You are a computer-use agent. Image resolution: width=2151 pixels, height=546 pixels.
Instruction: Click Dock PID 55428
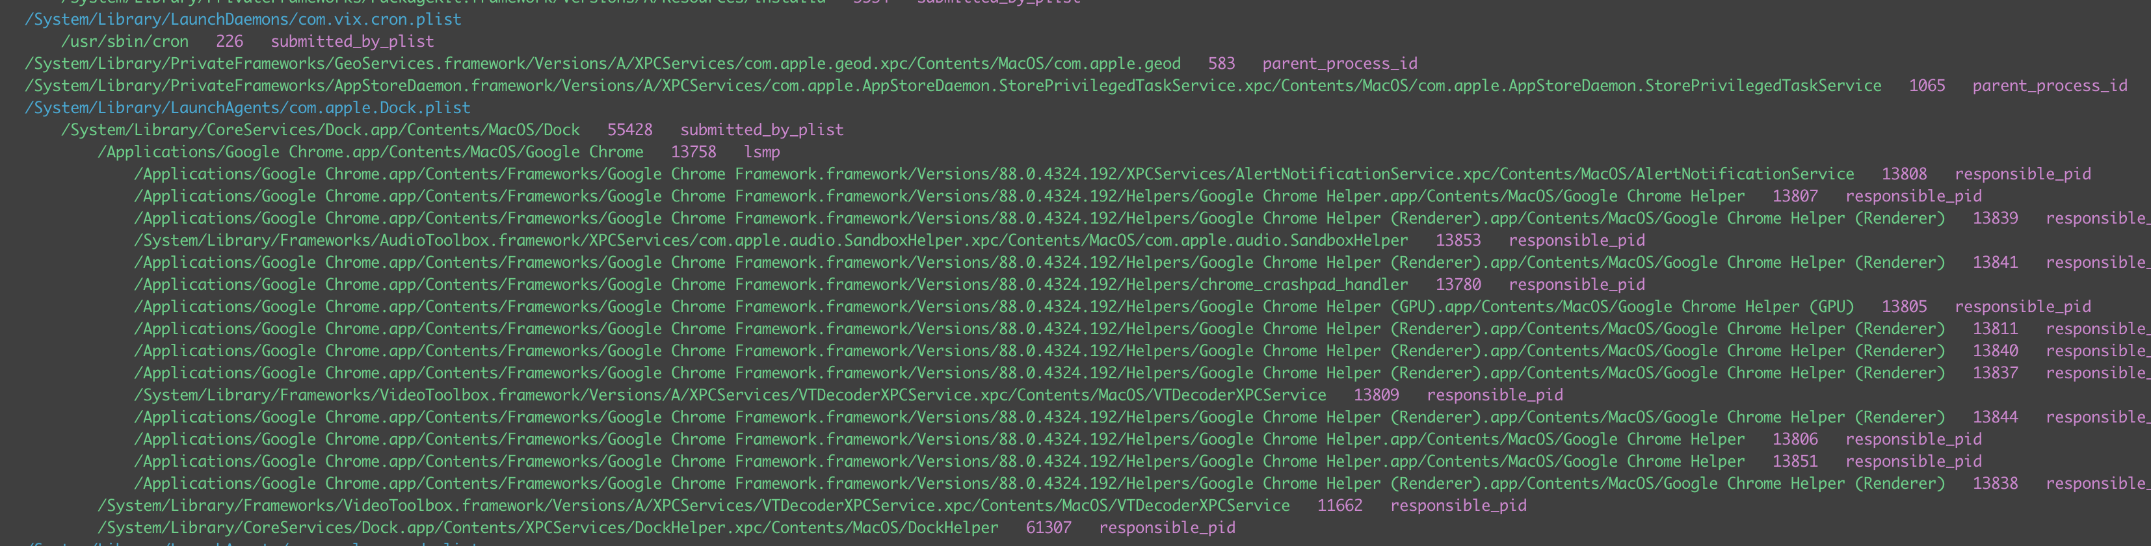(629, 129)
